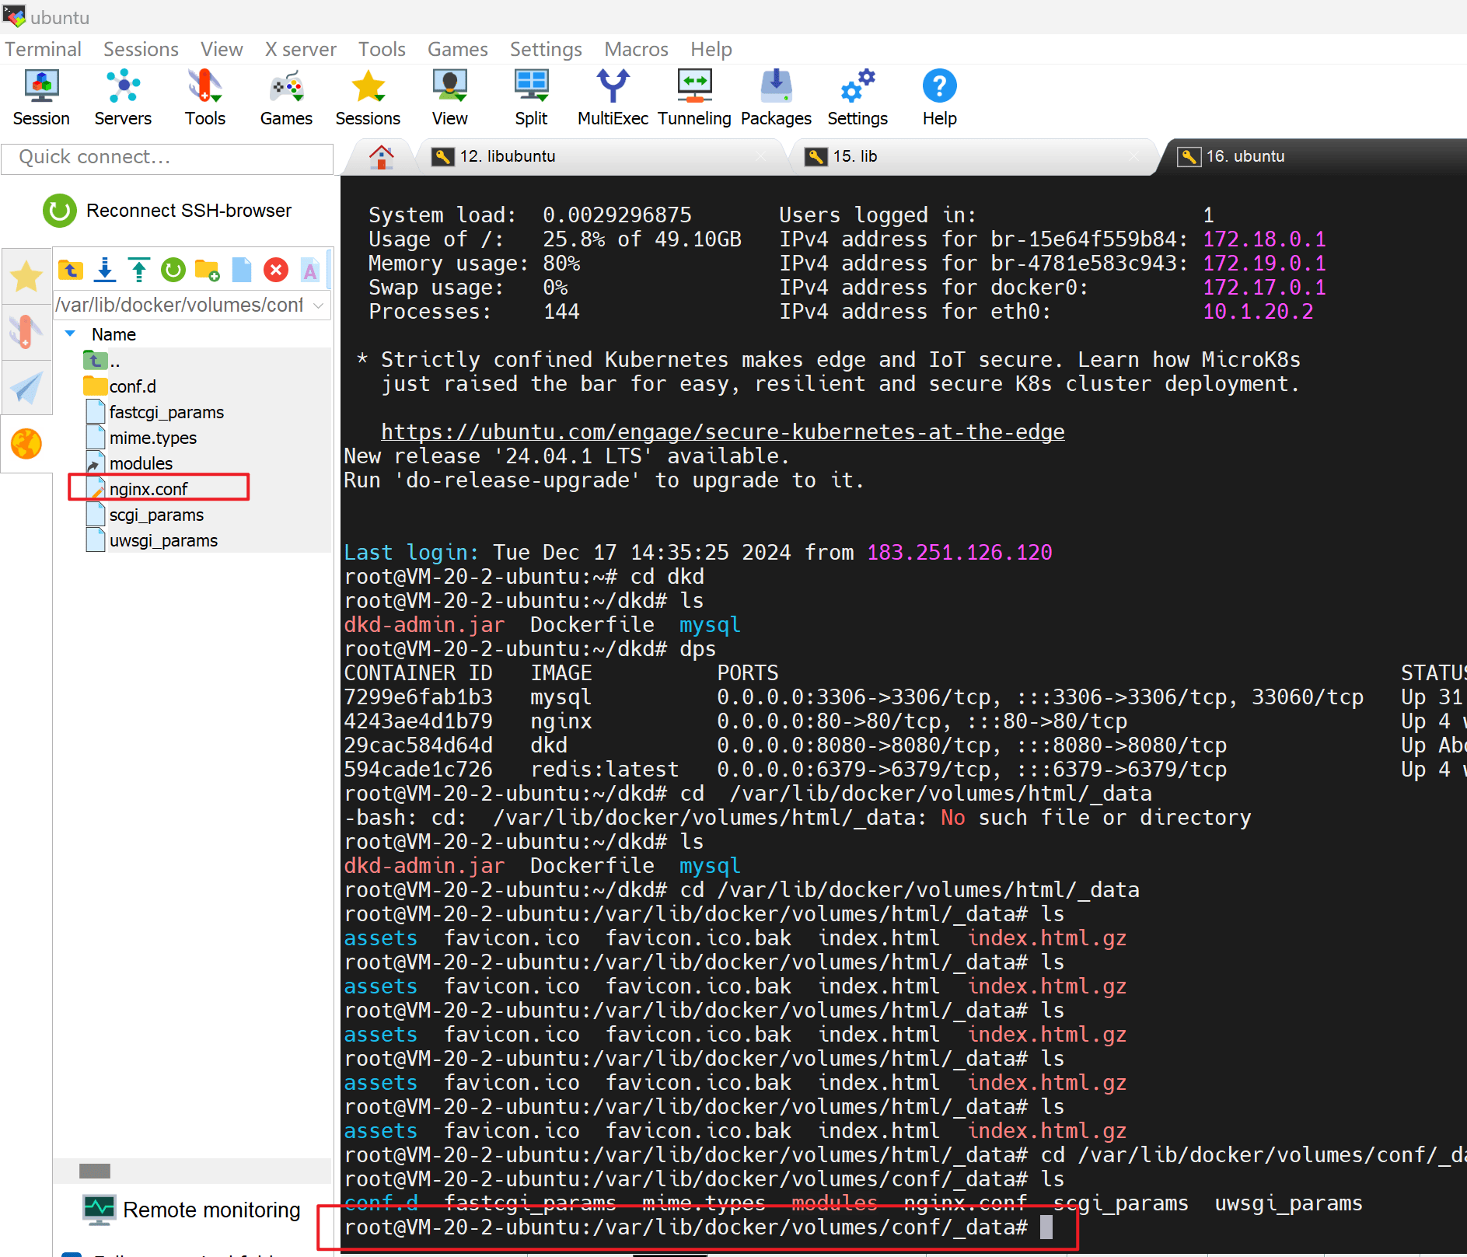Open the Tunneling toolbar icon
This screenshot has width=1467, height=1257.
[x=694, y=97]
